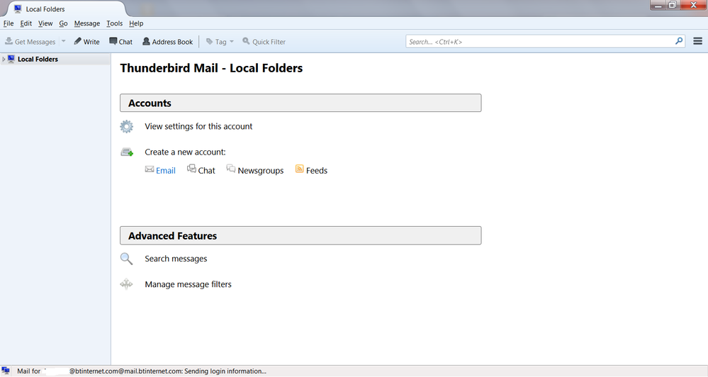This screenshot has width=708, height=377.
Task: Click the Tag label icon
Action: (210, 42)
